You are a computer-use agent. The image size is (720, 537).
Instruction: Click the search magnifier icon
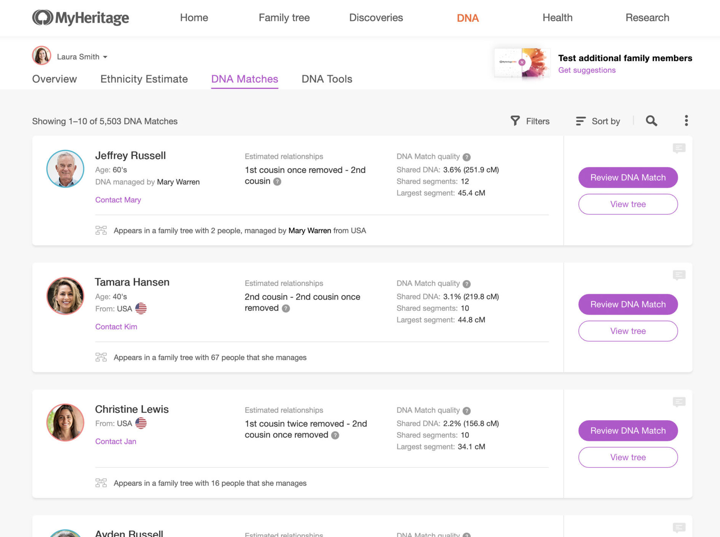pos(651,121)
